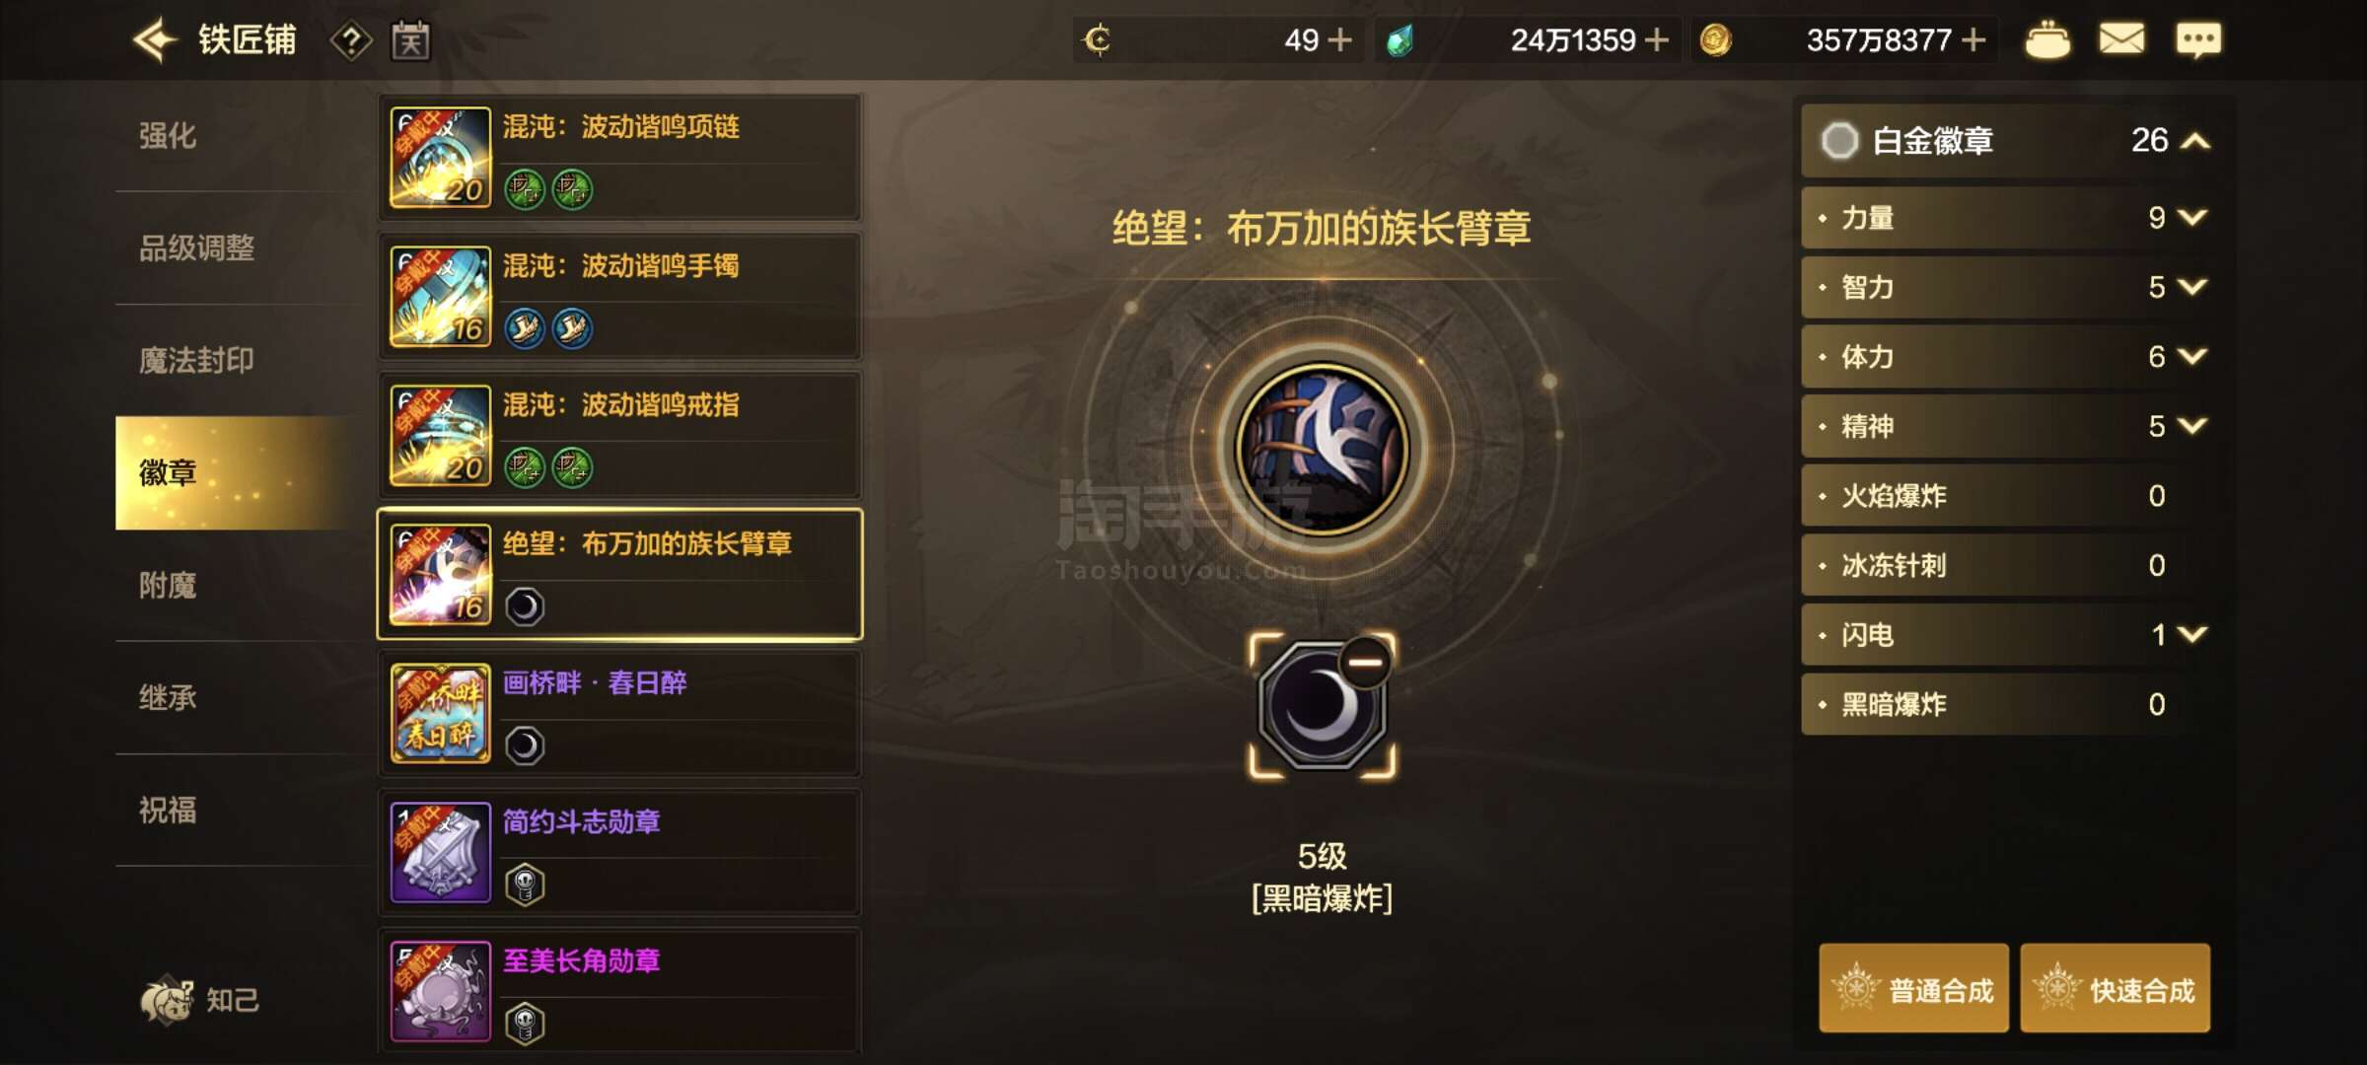
Task: Add gold coins with the plus icon
Action: 1973,40
